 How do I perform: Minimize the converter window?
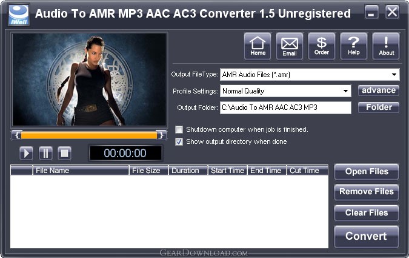tap(371, 12)
